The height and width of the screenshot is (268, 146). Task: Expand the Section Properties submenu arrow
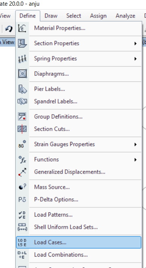[x=135, y=43]
